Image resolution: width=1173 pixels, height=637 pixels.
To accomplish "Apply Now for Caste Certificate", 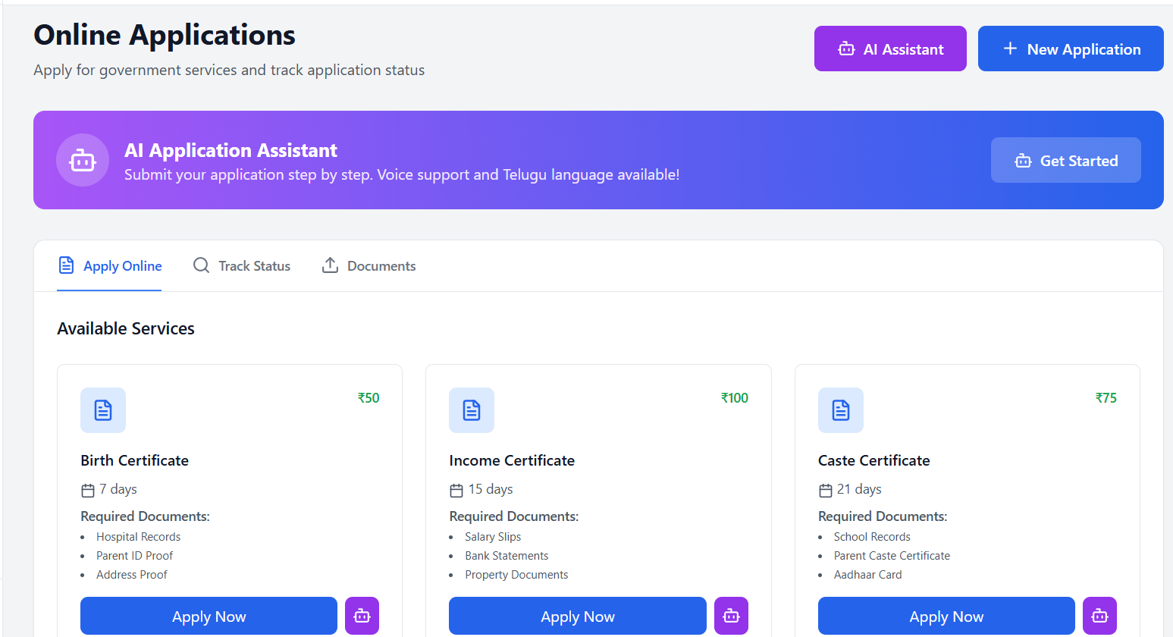I will [946, 616].
